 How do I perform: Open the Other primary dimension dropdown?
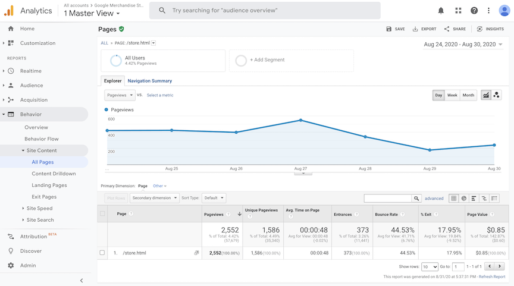pos(159,186)
